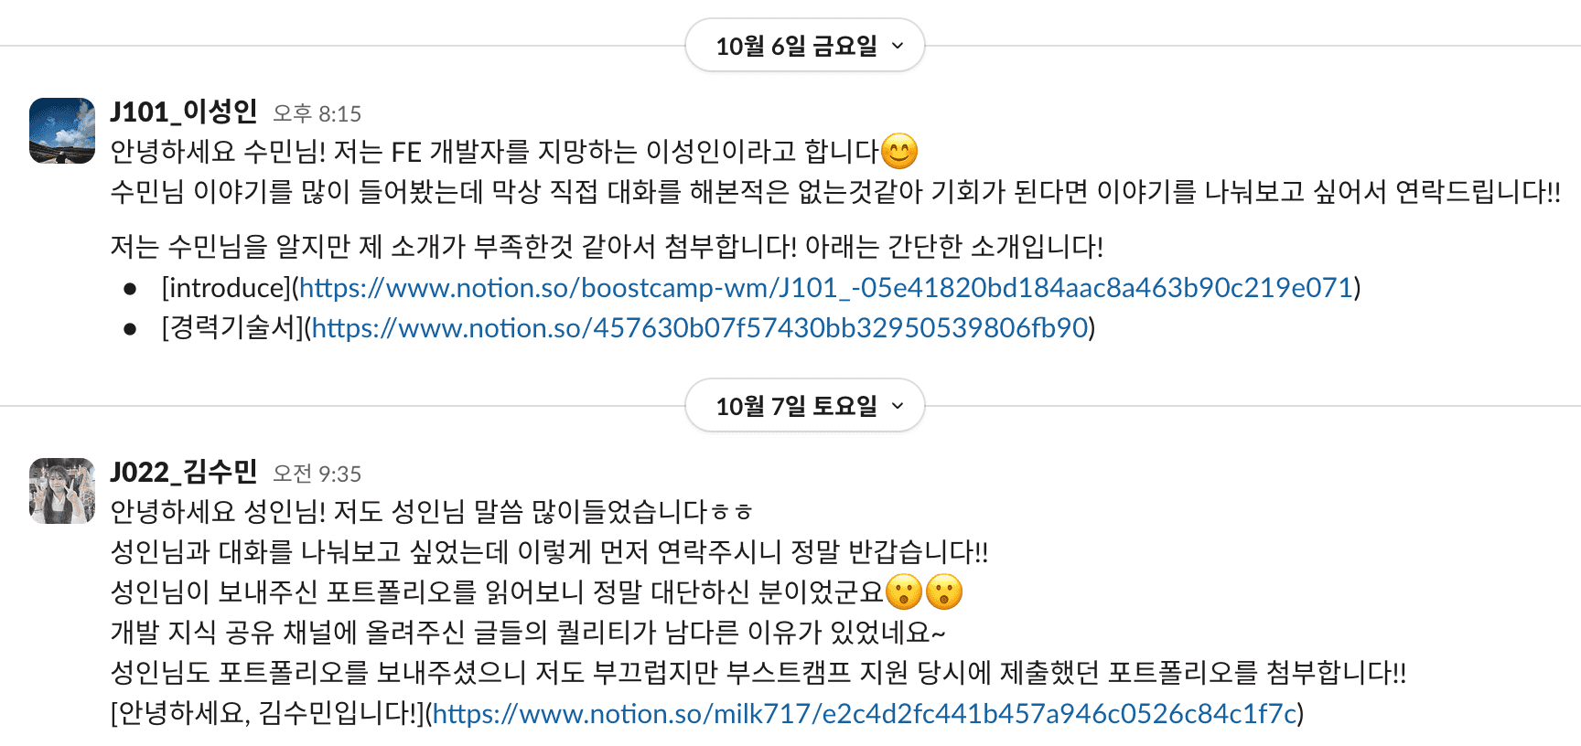The width and height of the screenshot is (1581, 746).
Task: Click the username J101_이성인
Action: coord(184,112)
